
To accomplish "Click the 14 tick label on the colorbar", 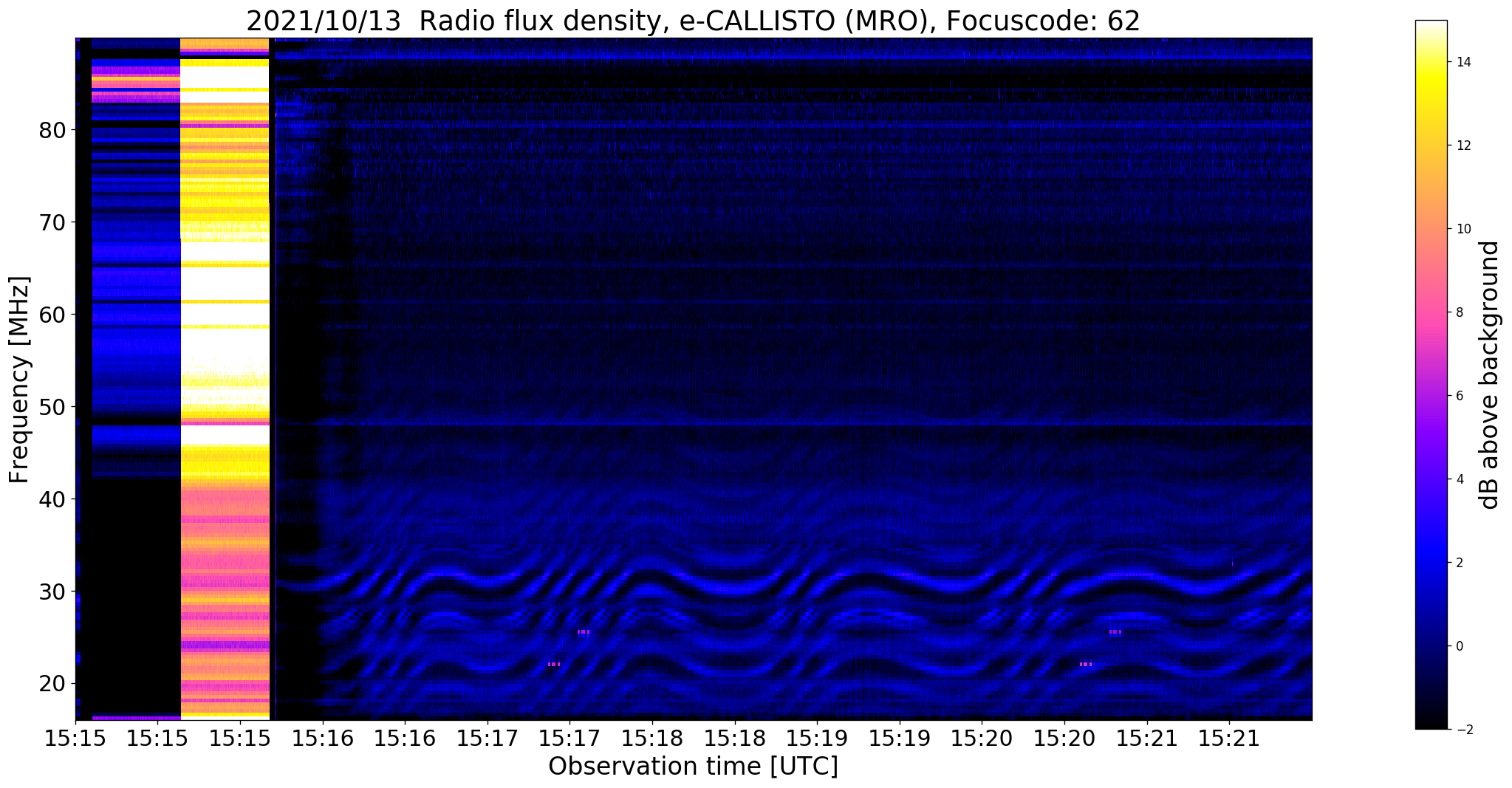I will (1463, 62).
